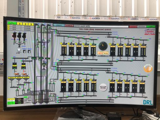Screen dimensions: 160x120
Task: Select yellow tab number 3
Action: click(x=31, y=24)
